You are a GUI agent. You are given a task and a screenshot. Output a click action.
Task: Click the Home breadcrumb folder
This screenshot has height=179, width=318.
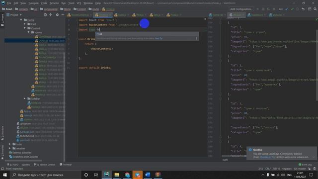click(66, 9)
